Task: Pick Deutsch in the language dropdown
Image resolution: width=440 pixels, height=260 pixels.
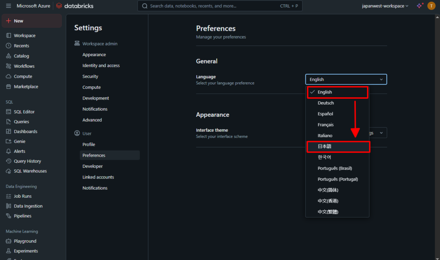Action: (326, 103)
